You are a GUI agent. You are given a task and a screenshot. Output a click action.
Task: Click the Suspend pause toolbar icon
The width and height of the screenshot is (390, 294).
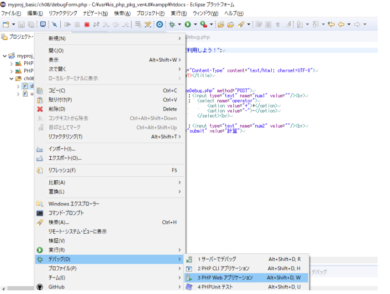[77, 24]
